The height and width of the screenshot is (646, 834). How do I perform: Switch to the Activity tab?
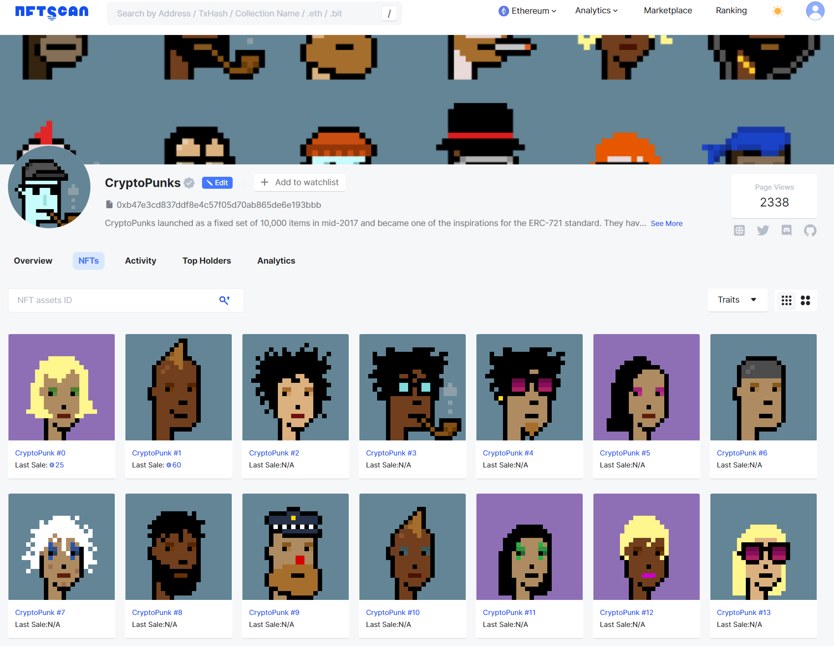click(x=140, y=261)
